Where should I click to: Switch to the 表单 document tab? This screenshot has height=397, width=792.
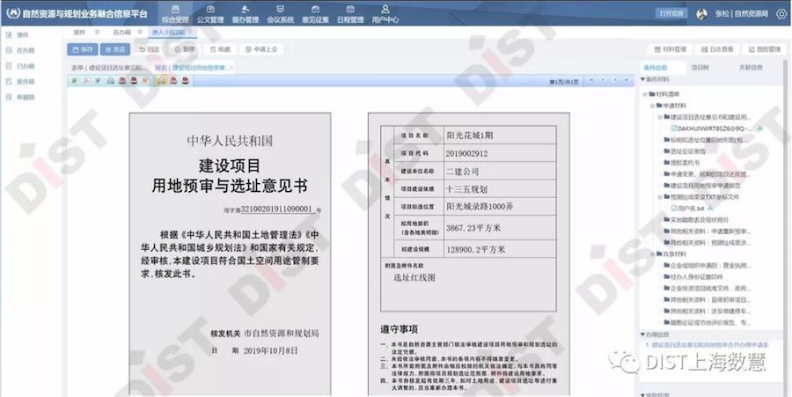pyautogui.click(x=108, y=67)
